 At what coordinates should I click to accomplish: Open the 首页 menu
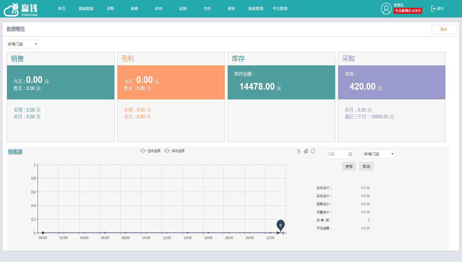(x=62, y=9)
